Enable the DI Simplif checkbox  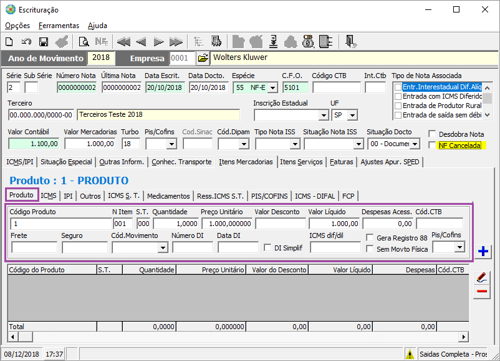coord(267,247)
